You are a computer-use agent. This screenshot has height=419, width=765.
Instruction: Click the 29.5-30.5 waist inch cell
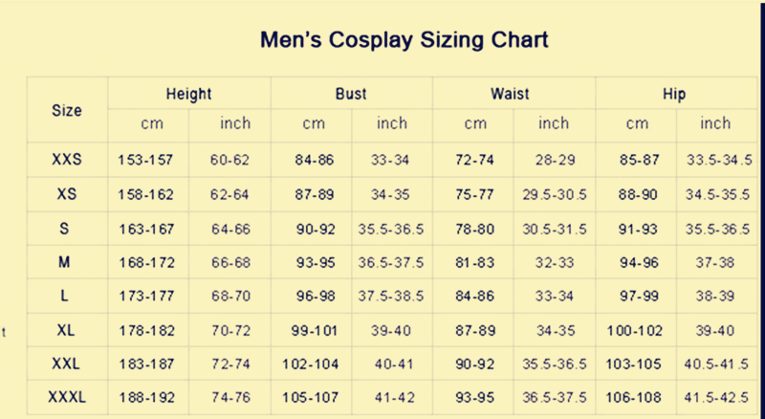pos(555,195)
